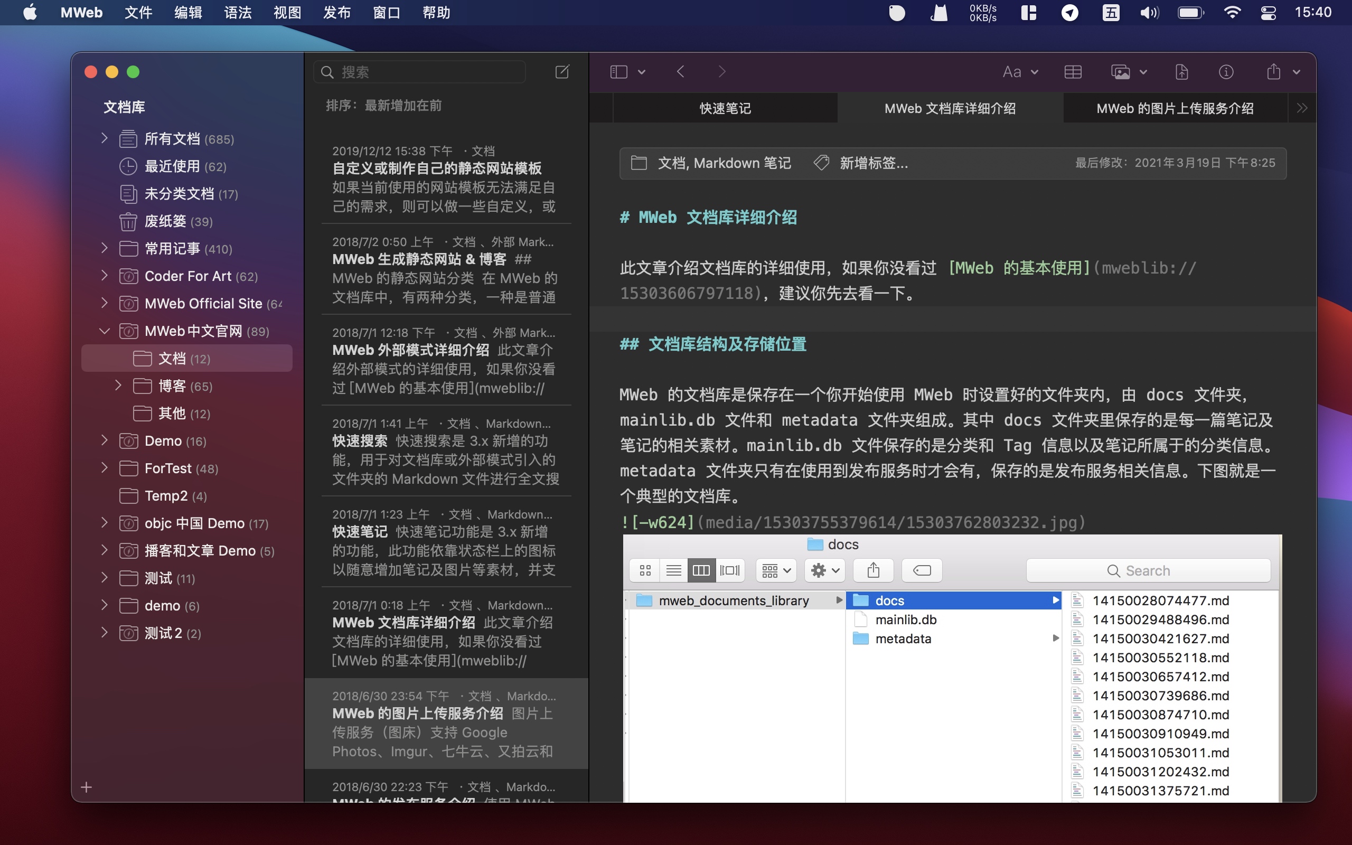The width and height of the screenshot is (1352, 845).
Task: Open Control Center in the menu bar
Action: tap(1268, 12)
